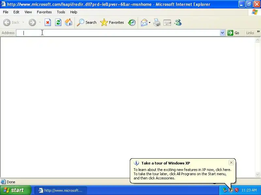Click the green Go button
This screenshot has width=261, height=195.
(233, 33)
